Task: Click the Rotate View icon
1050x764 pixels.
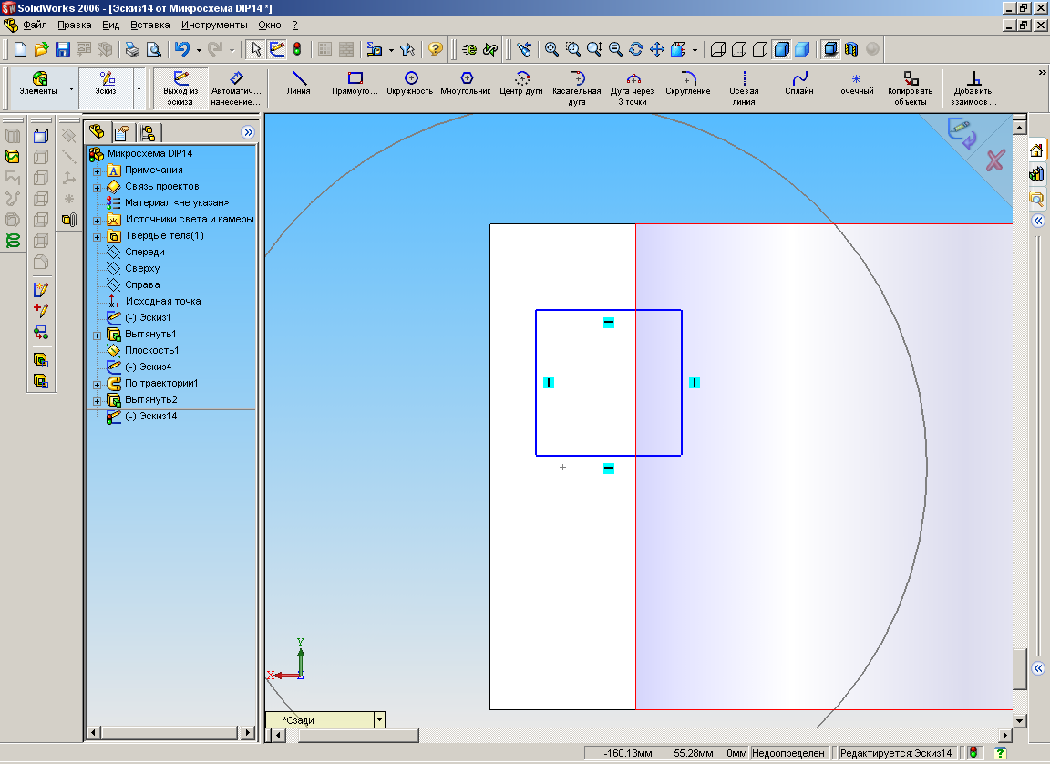Action: (636, 49)
